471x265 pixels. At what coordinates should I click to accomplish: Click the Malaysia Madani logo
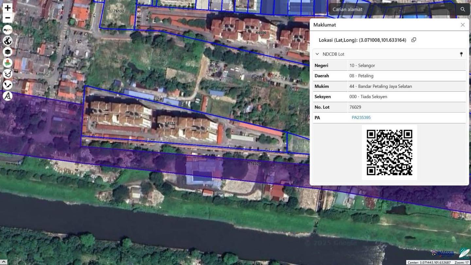(x=443, y=254)
